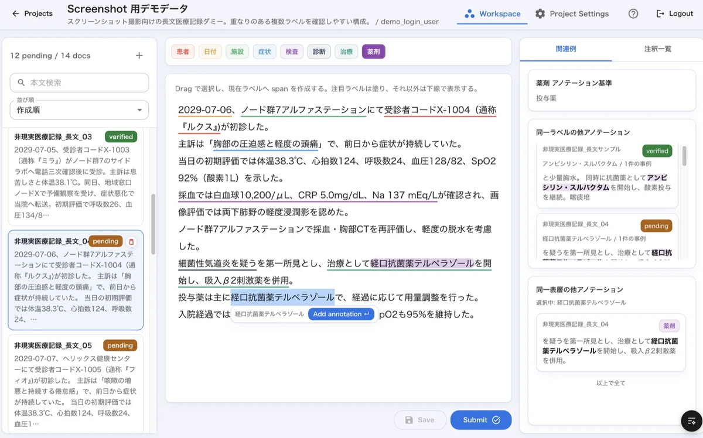Select the 薬剤 label chip

[373, 52]
